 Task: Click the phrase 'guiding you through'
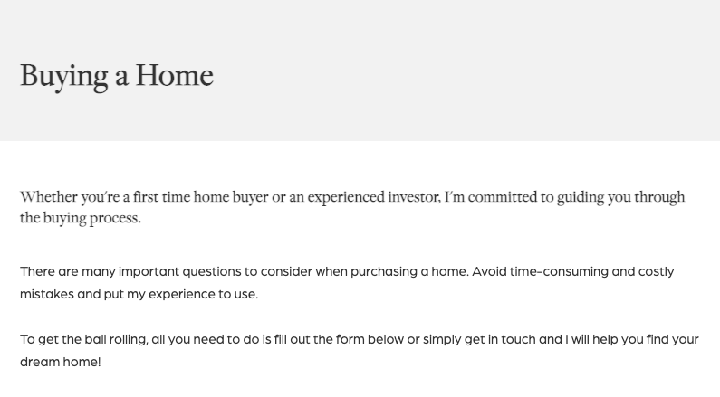click(620, 197)
